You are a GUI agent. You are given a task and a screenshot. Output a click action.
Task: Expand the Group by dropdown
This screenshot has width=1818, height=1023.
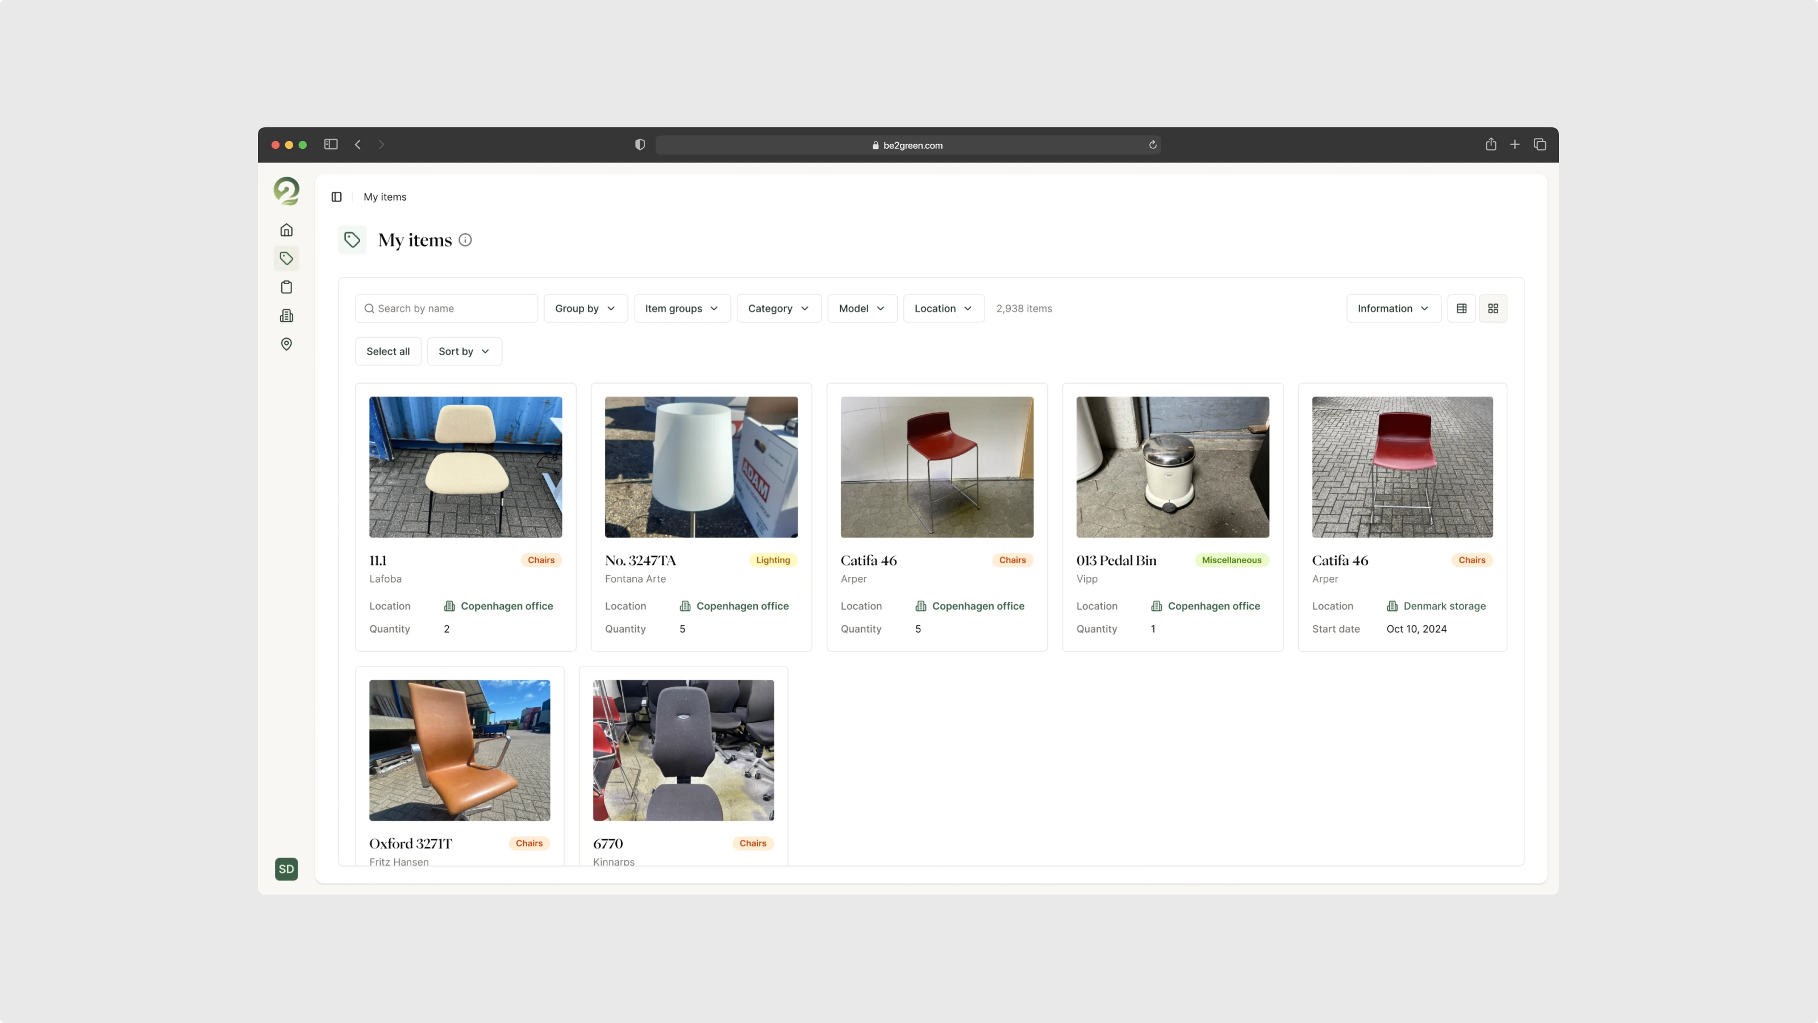point(585,309)
